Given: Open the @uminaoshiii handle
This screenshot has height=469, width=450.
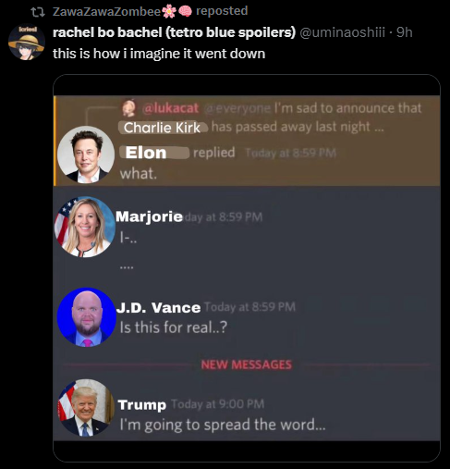Looking at the screenshot, I should 343,32.
